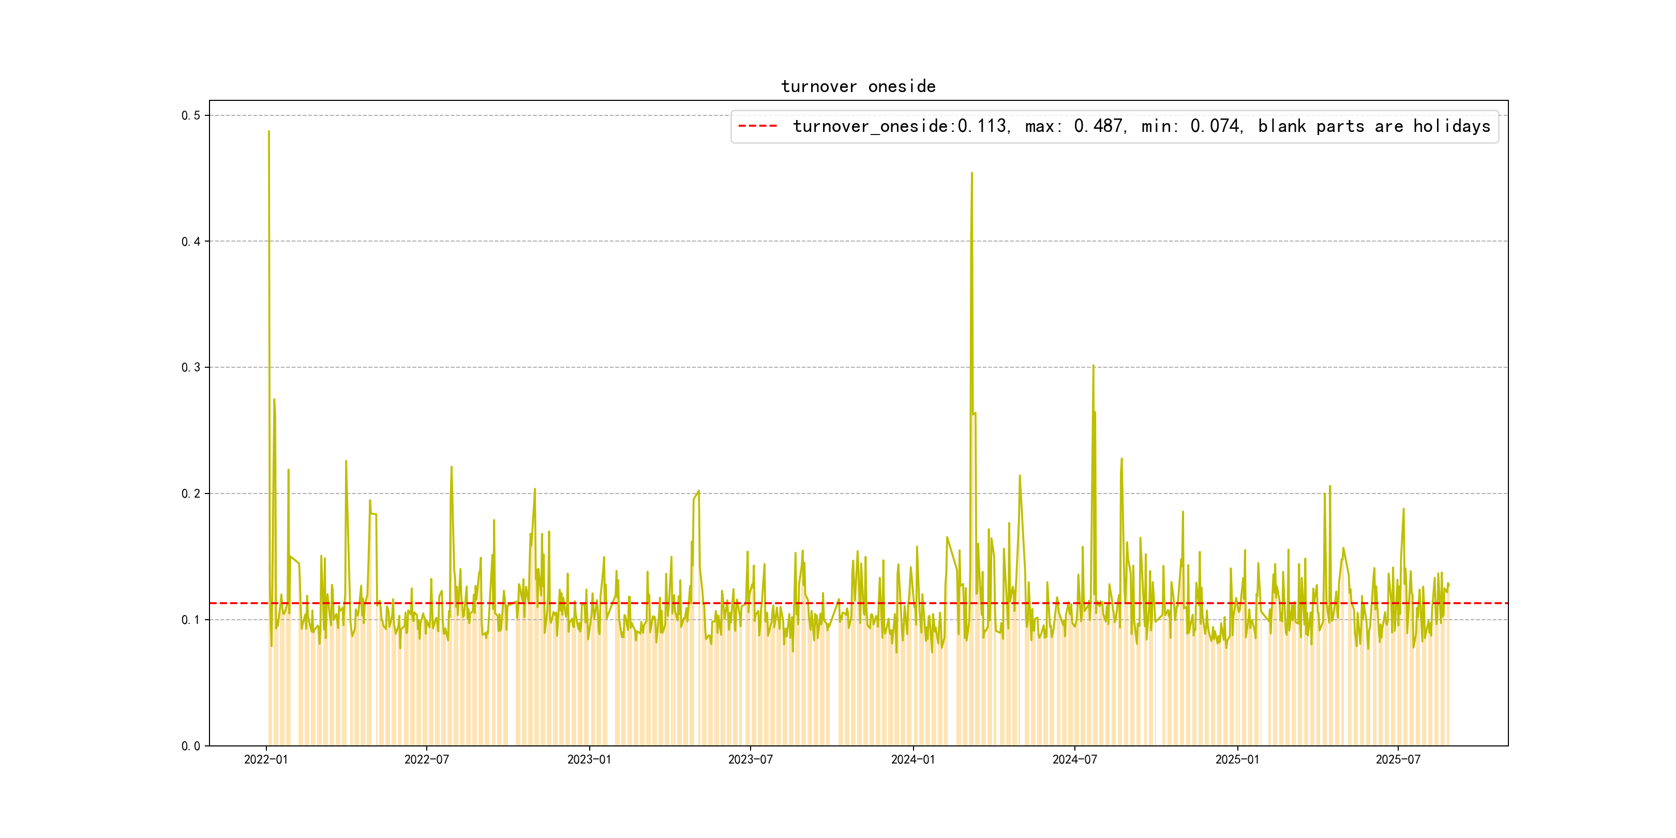Click the 2025-01 x-axis label
The width and height of the screenshot is (1676, 838).
pos(1237,759)
